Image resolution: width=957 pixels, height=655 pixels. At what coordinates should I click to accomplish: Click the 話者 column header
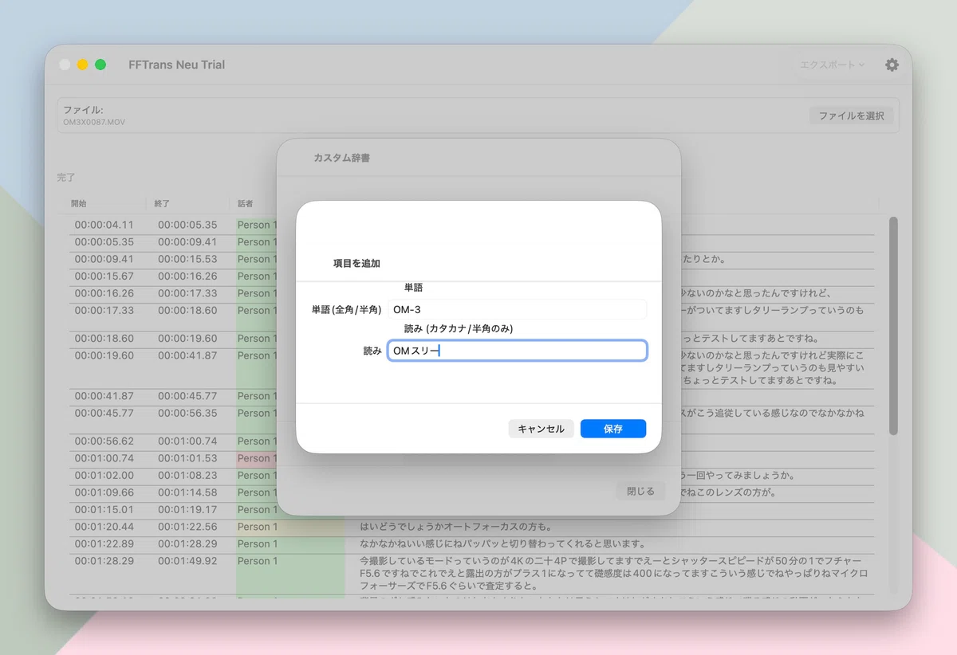pos(245,204)
